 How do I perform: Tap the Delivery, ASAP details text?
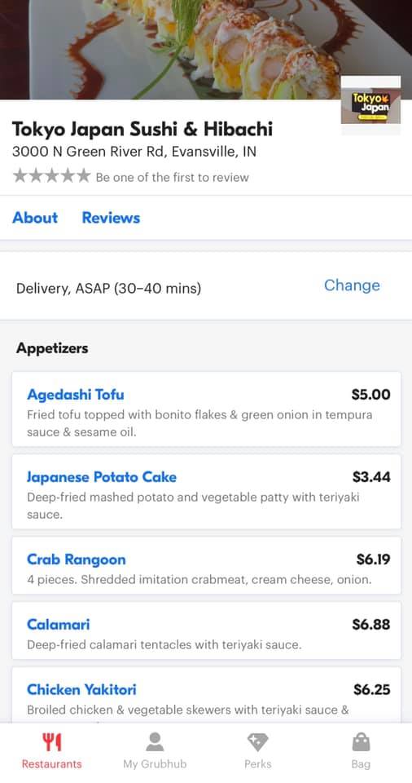pyautogui.click(x=109, y=288)
